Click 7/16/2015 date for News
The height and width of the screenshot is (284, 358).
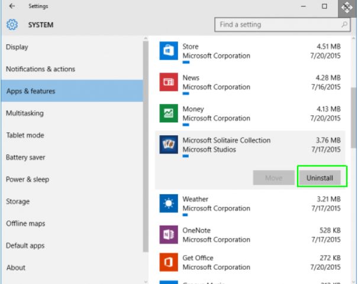(x=326, y=87)
